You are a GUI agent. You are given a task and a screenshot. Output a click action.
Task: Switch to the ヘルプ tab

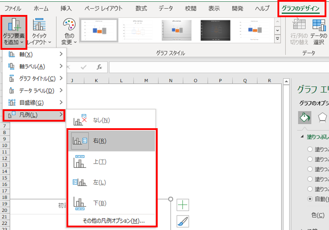[x=262, y=8]
